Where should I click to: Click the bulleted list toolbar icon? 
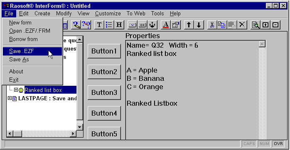[x=109, y=25]
